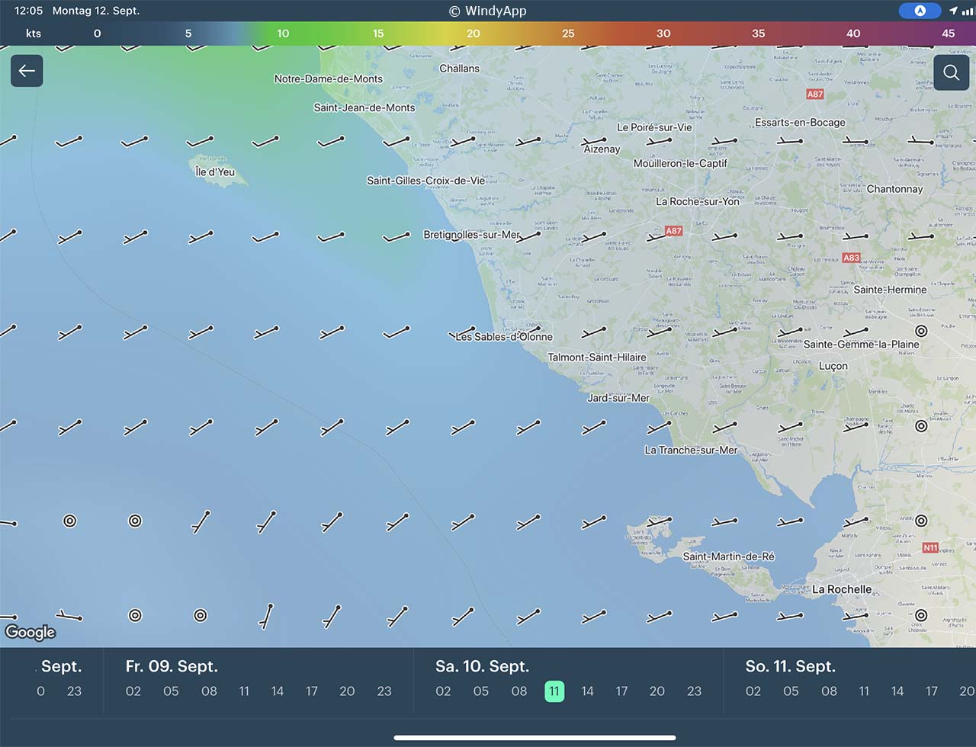Tap the A87 road badge near La Roche-sur-Yon

click(x=673, y=231)
